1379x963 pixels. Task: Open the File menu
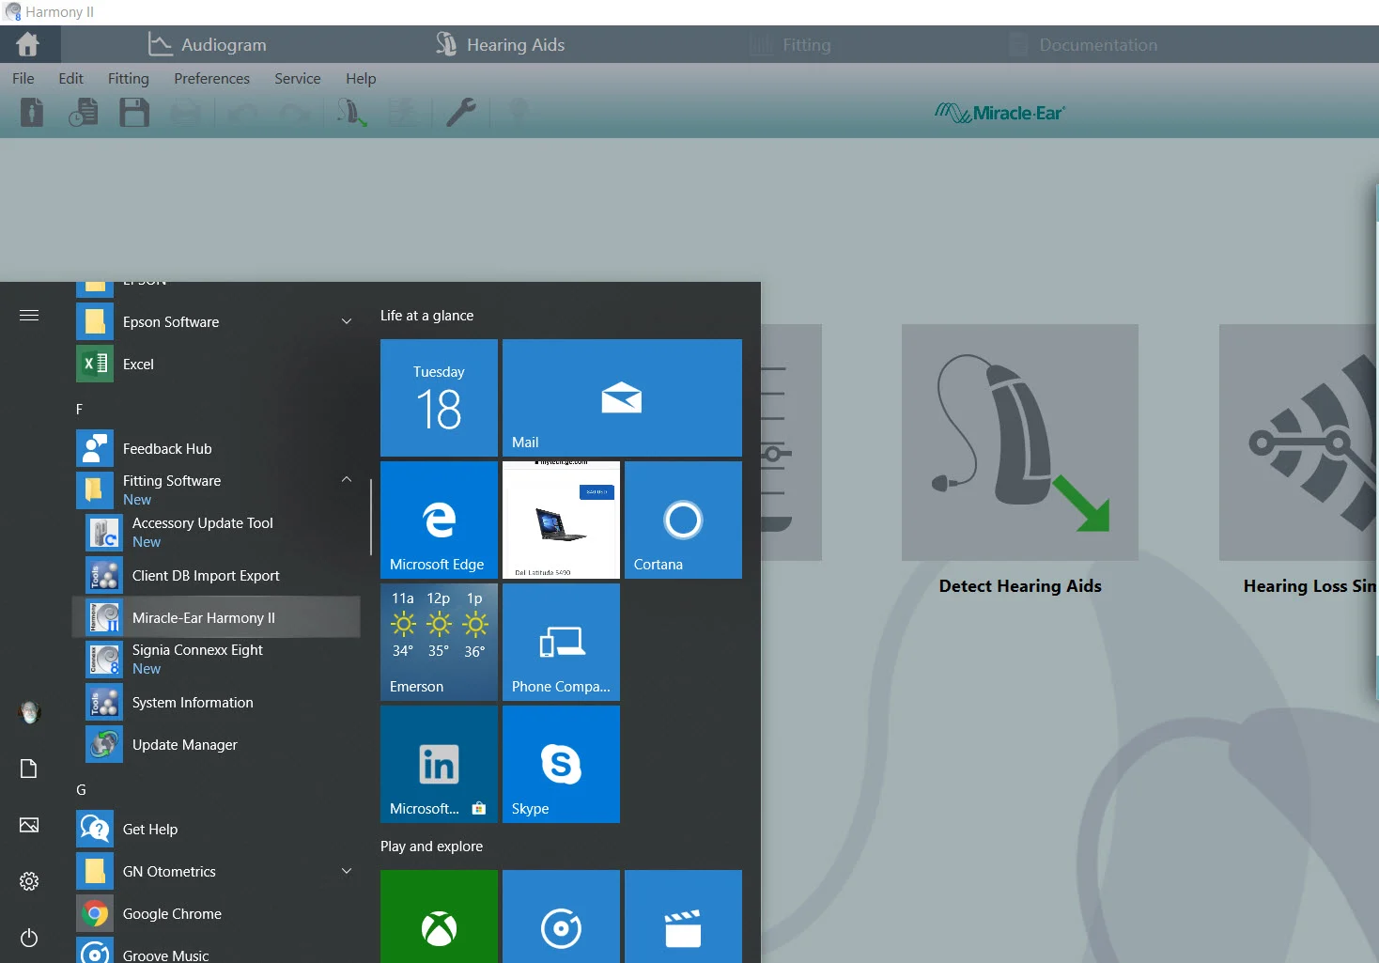[23, 78]
